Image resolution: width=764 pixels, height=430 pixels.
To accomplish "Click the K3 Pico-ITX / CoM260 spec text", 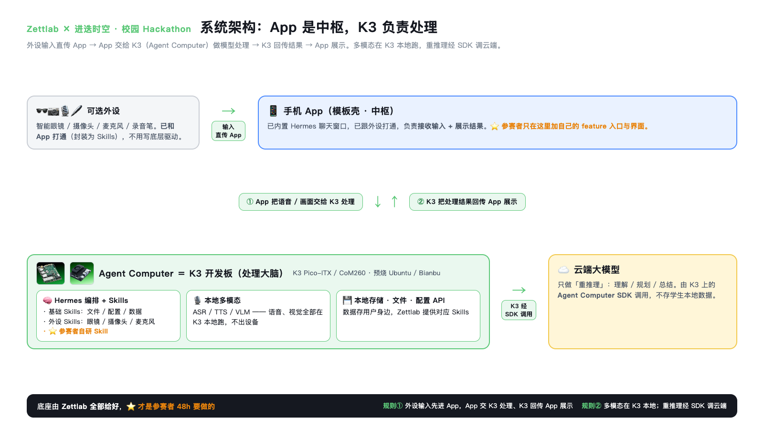I will coord(366,273).
